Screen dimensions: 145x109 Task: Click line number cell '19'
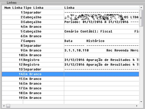tap(12, 98)
